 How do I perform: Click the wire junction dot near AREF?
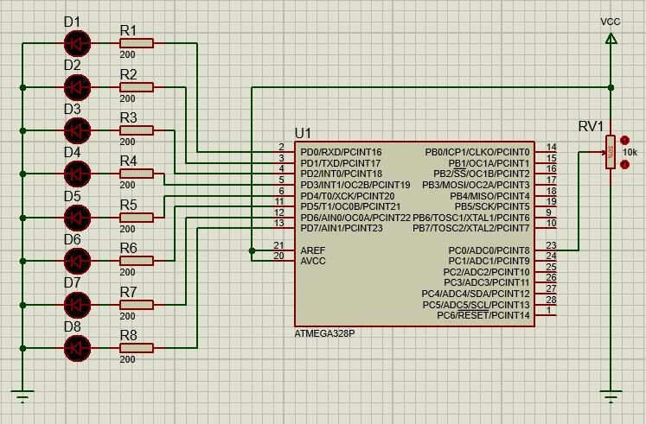pos(252,250)
